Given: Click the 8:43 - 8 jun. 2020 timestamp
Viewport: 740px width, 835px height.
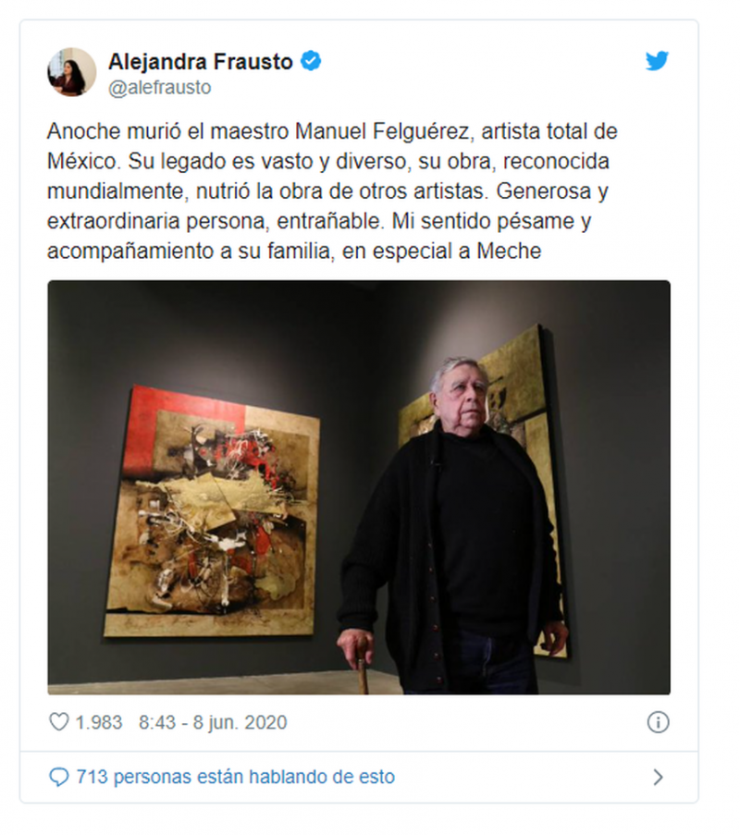Looking at the screenshot, I should coord(213,722).
